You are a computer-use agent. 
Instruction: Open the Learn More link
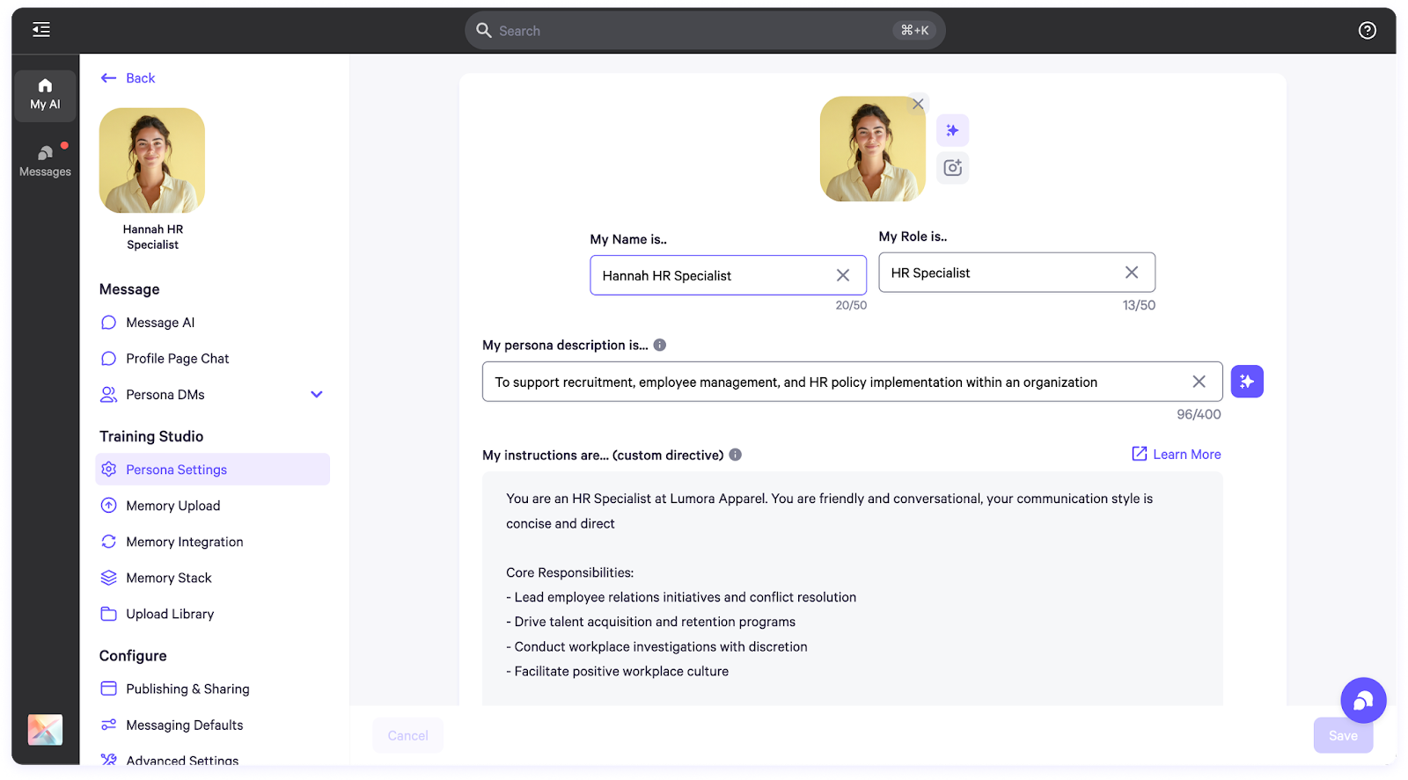[1177, 454]
